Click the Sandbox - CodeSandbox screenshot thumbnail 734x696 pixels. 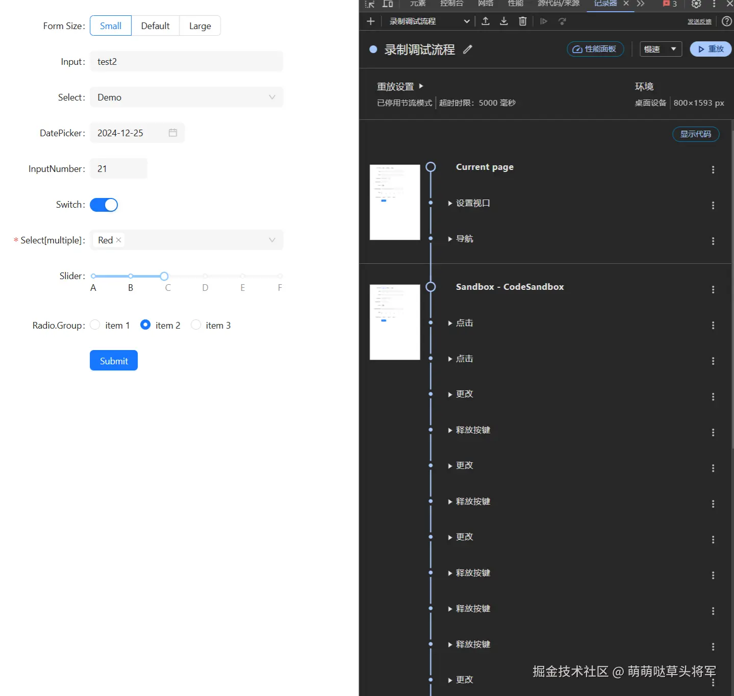[395, 322]
